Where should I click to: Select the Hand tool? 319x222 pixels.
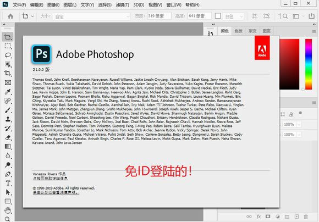(8, 210)
